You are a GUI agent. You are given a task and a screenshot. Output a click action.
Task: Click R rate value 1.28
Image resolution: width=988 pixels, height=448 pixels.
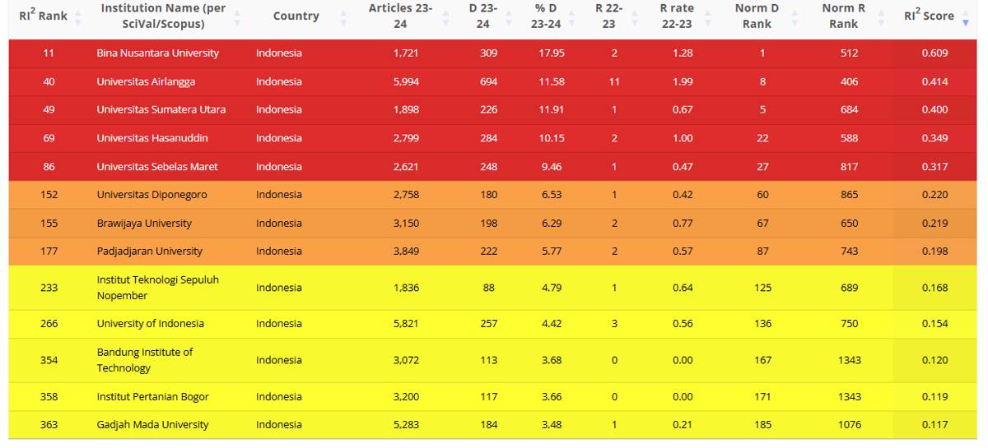[x=683, y=53]
